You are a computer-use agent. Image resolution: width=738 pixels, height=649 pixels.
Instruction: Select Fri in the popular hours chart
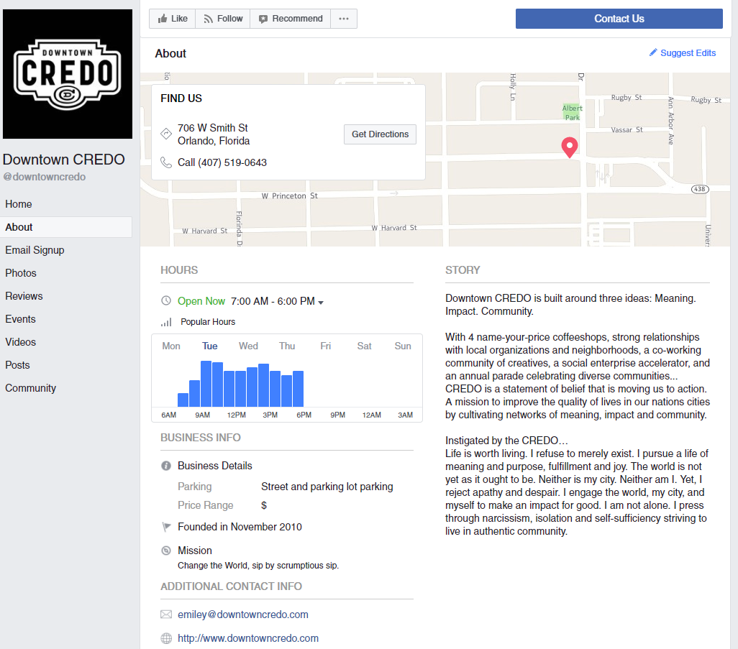325,346
